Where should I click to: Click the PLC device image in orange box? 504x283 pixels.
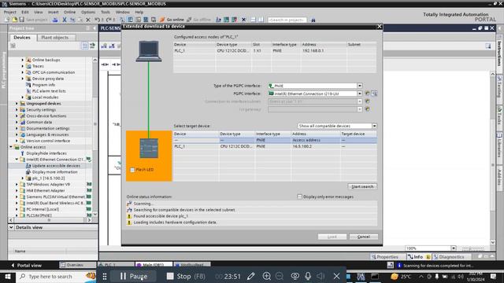point(149,148)
